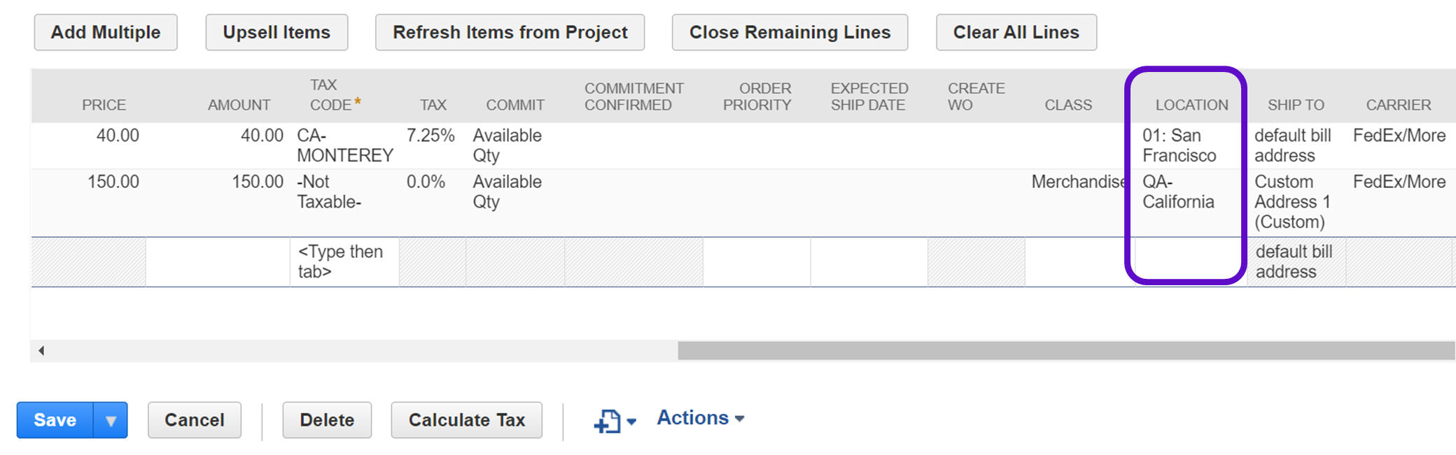Click the Add Multiple button

[106, 33]
